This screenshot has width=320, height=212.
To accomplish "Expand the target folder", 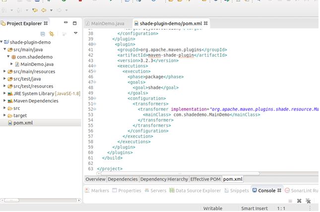I will (x=5, y=115).
